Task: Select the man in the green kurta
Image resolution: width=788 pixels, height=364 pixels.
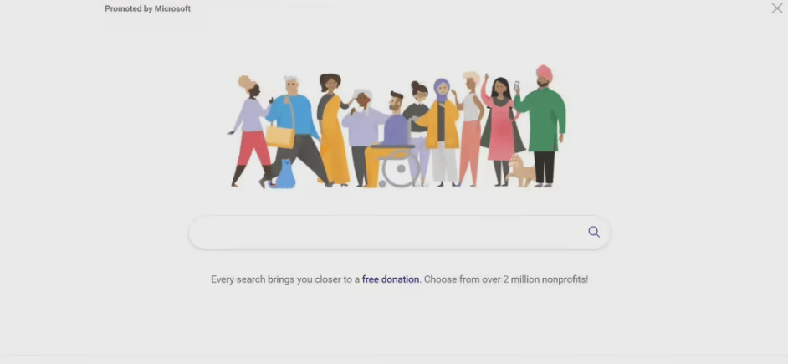Action: point(542,126)
